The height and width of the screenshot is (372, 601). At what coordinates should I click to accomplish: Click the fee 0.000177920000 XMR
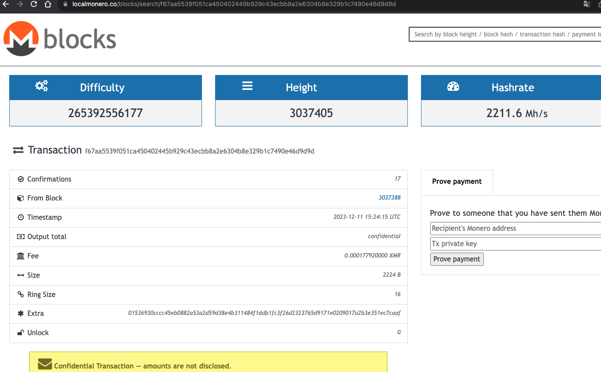[x=372, y=256]
